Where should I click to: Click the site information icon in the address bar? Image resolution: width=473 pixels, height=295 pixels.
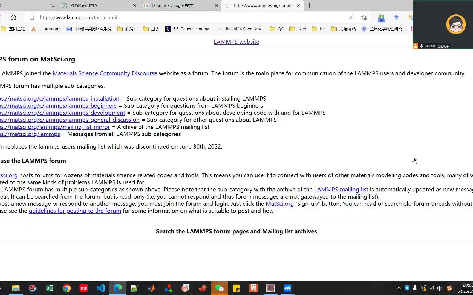tap(32, 17)
